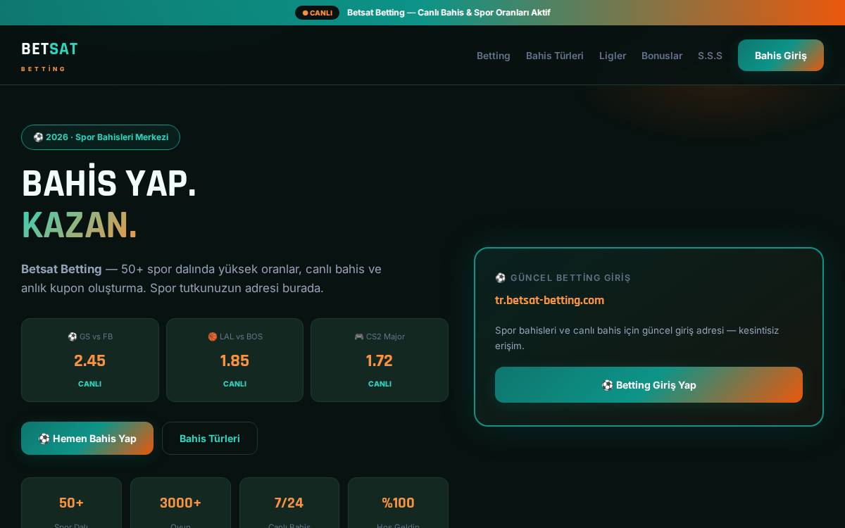The width and height of the screenshot is (845, 528).
Task: Open the S.S.S menu item
Action: click(710, 56)
